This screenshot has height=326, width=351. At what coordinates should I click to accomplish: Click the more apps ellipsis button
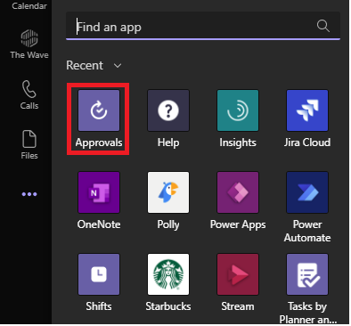point(29,194)
